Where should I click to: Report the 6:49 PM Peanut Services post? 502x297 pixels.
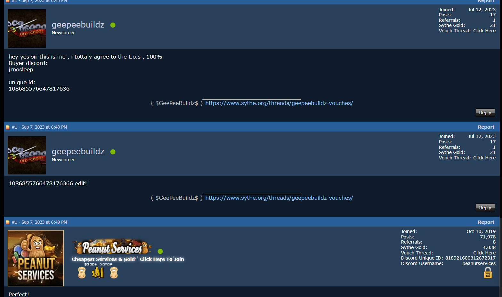pyautogui.click(x=486, y=222)
